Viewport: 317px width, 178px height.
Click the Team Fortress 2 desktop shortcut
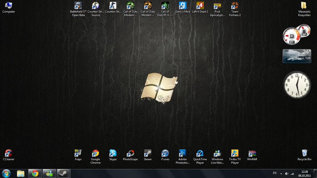tap(235, 6)
